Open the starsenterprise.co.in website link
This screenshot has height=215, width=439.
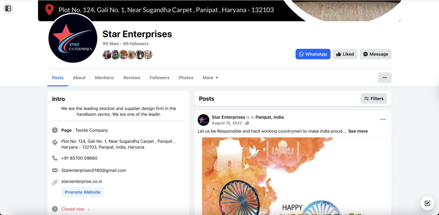click(80, 182)
